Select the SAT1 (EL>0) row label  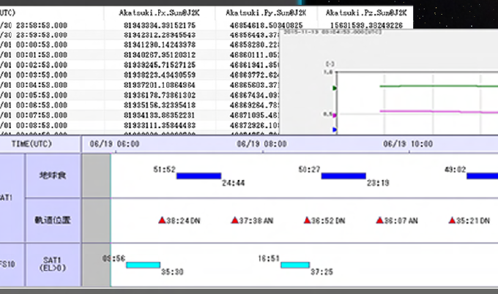[x=52, y=264]
